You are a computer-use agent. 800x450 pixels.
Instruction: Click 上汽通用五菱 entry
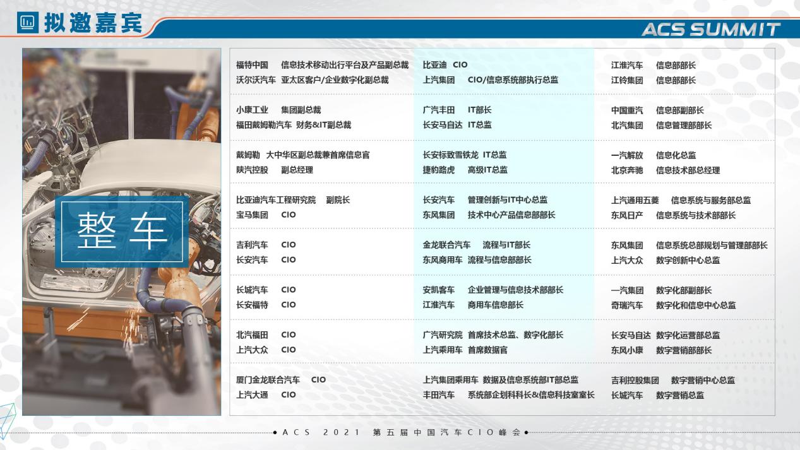635,200
